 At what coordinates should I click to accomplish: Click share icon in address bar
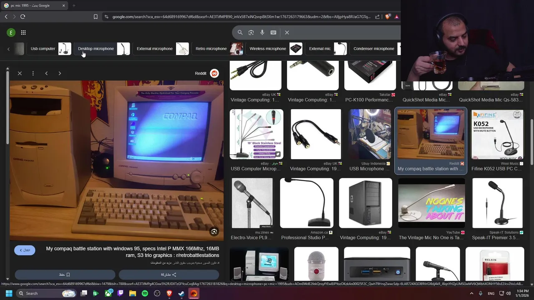click(378, 17)
